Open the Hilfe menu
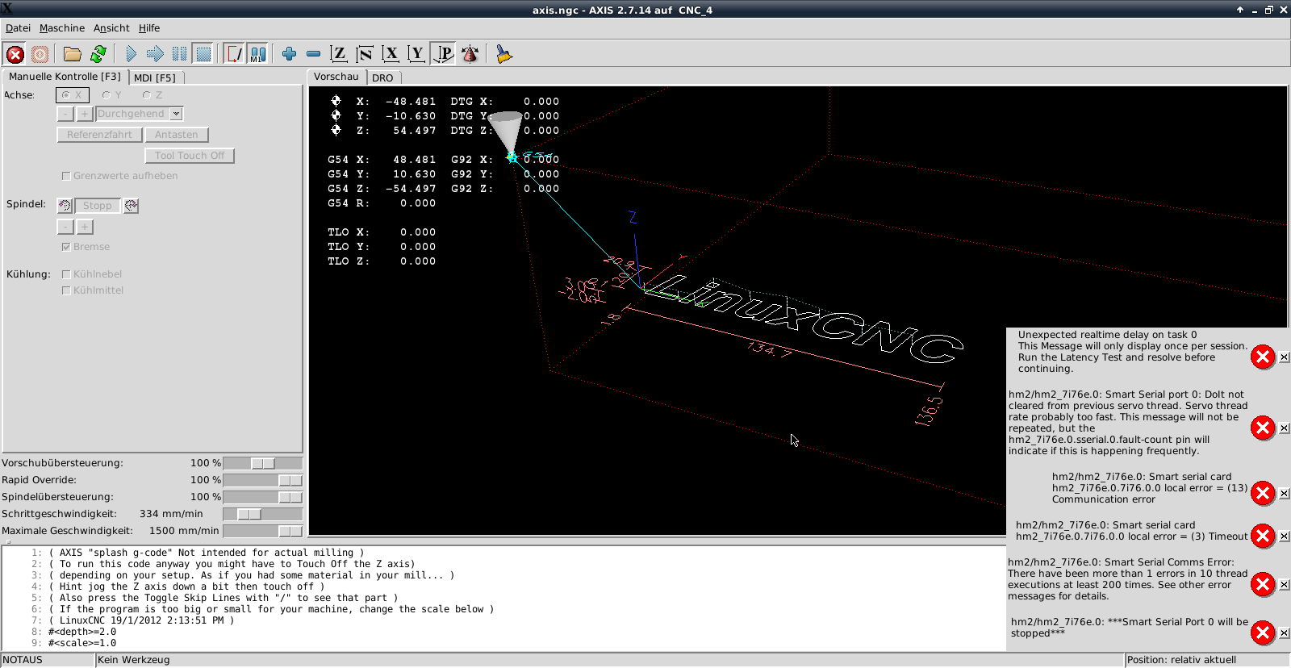 pos(149,28)
